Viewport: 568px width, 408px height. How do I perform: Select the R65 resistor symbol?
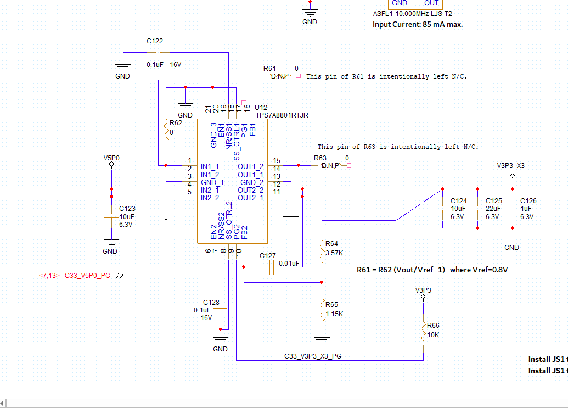tap(322, 311)
